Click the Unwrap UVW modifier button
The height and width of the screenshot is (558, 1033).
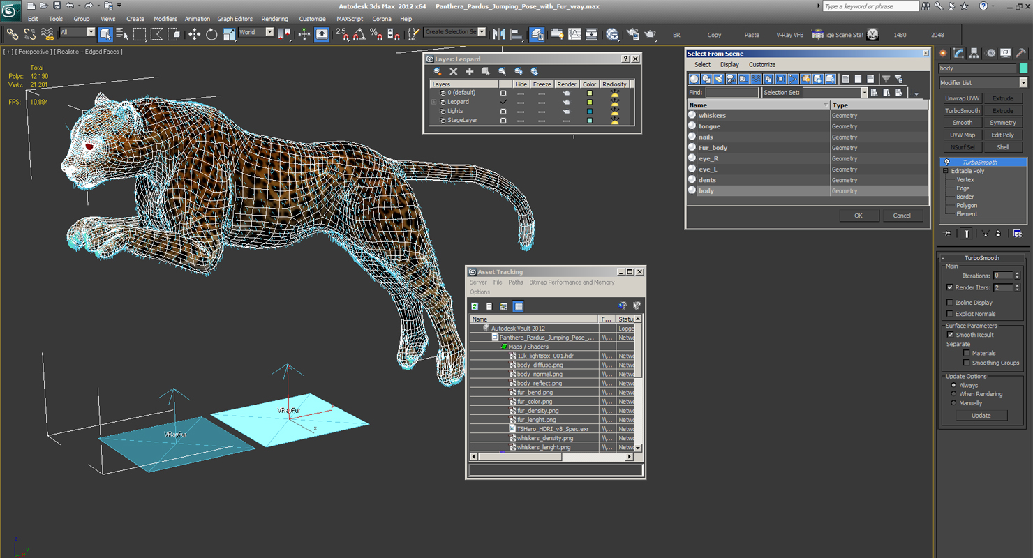tap(963, 98)
